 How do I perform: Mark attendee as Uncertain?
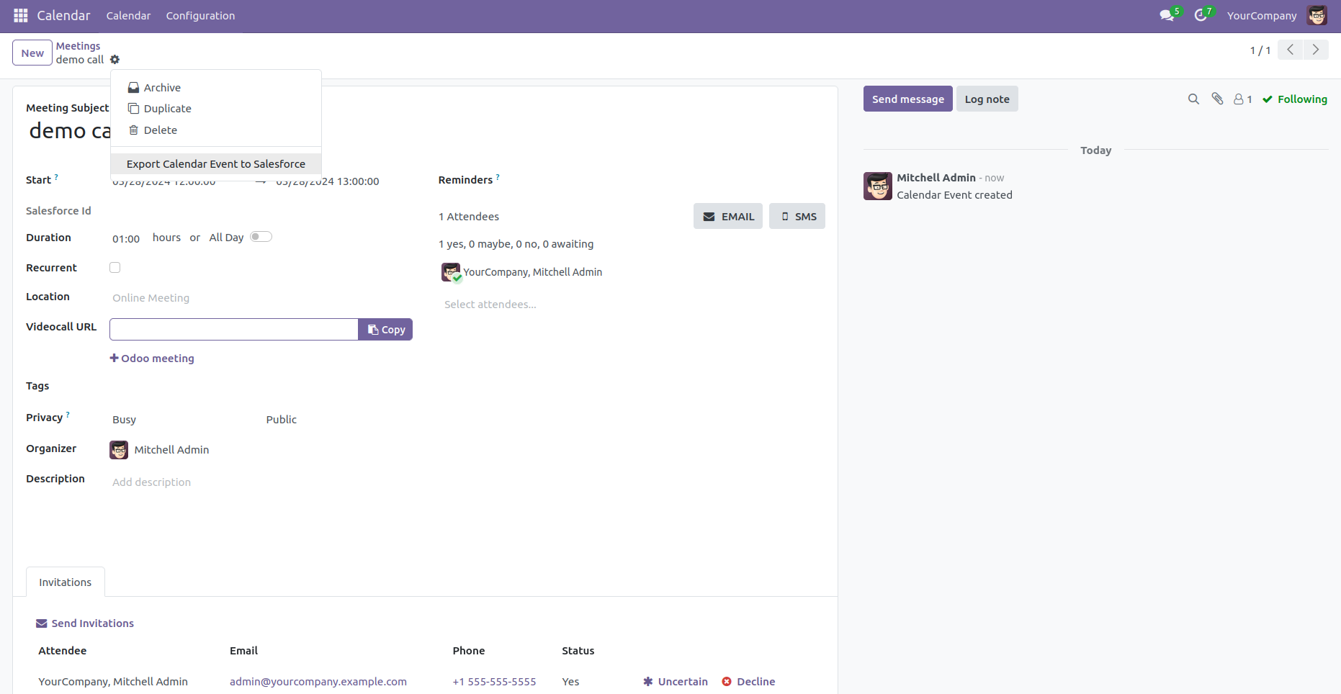tap(676, 682)
